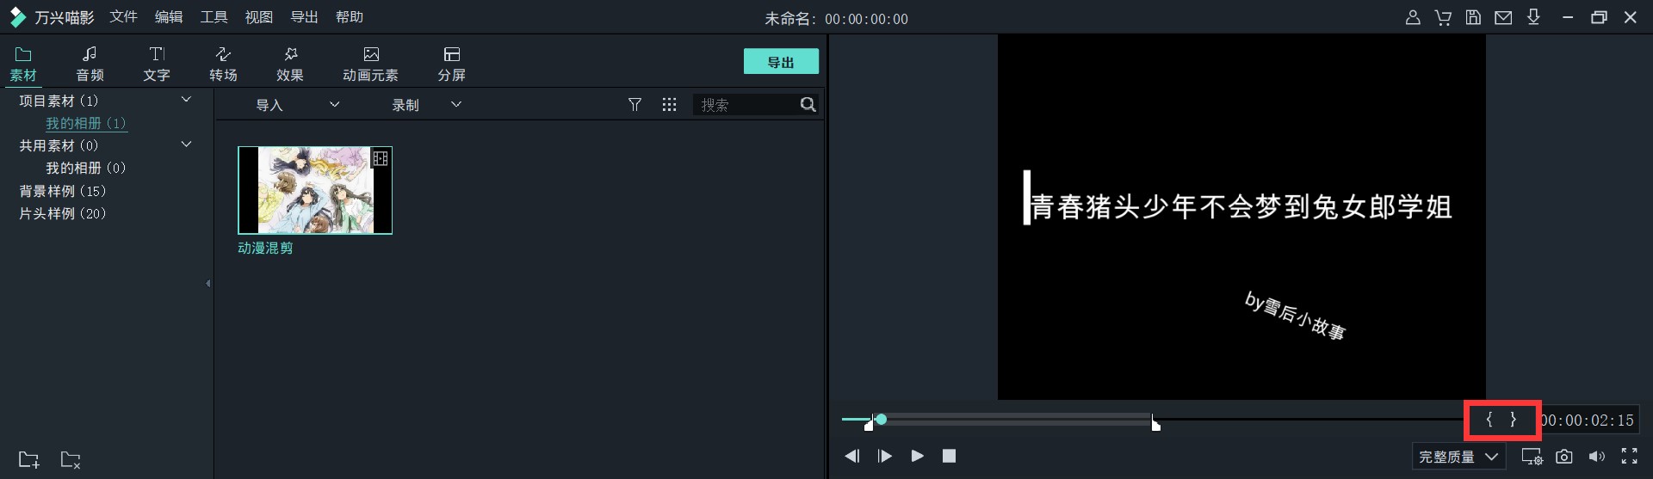Open the 文件 menu
This screenshot has height=479, width=1653.
click(x=123, y=17)
